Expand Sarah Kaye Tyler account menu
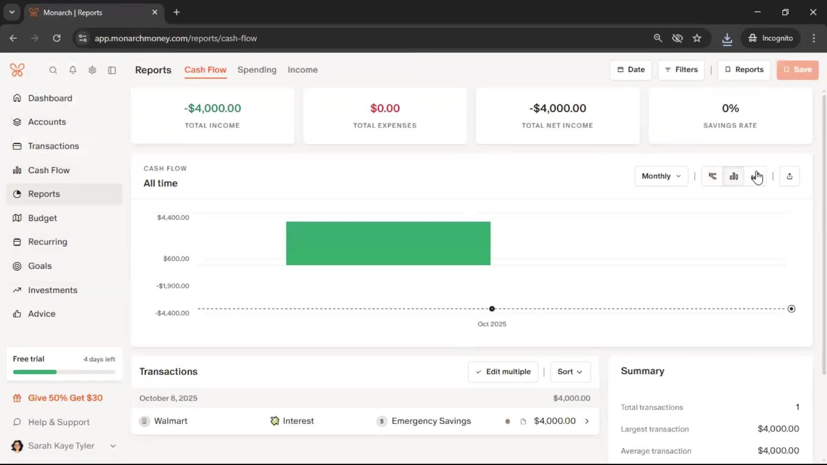The width and height of the screenshot is (827, 465). click(x=113, y=446)
